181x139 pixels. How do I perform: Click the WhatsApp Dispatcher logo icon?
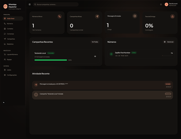pyautogui.click(x=5, y=6)
